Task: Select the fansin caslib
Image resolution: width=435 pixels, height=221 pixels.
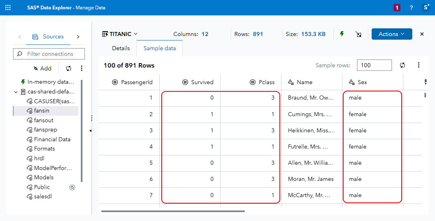Action: 46,110
